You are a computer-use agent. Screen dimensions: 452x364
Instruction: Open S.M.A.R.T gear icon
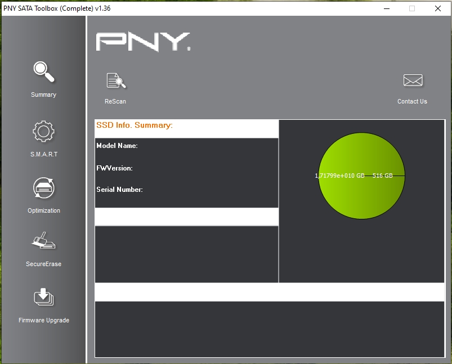click(x=43, y=131)
